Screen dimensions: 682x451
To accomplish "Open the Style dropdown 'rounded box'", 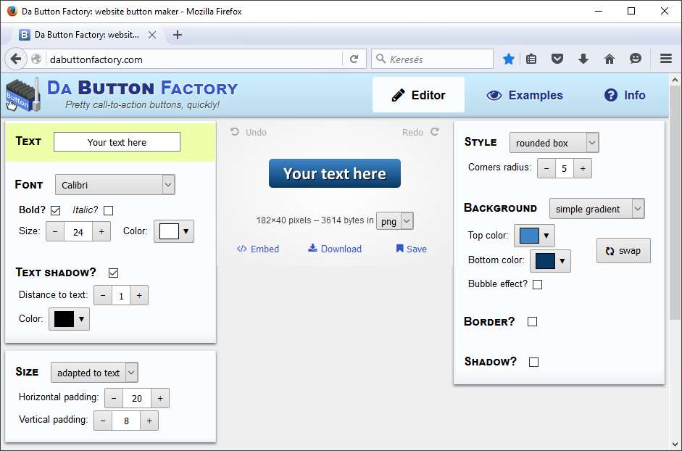I will click(554, 143).
